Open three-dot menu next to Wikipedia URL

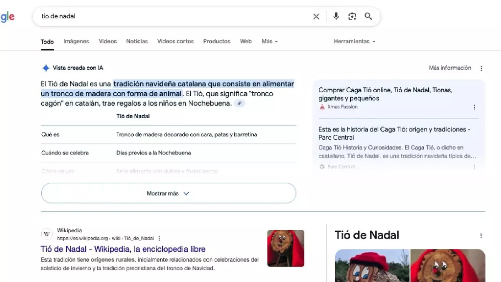click(x=159, y=238)
